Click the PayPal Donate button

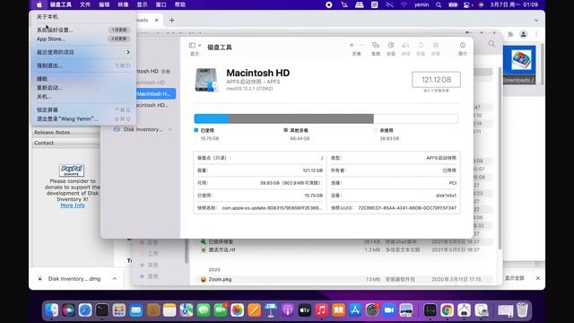72,170
